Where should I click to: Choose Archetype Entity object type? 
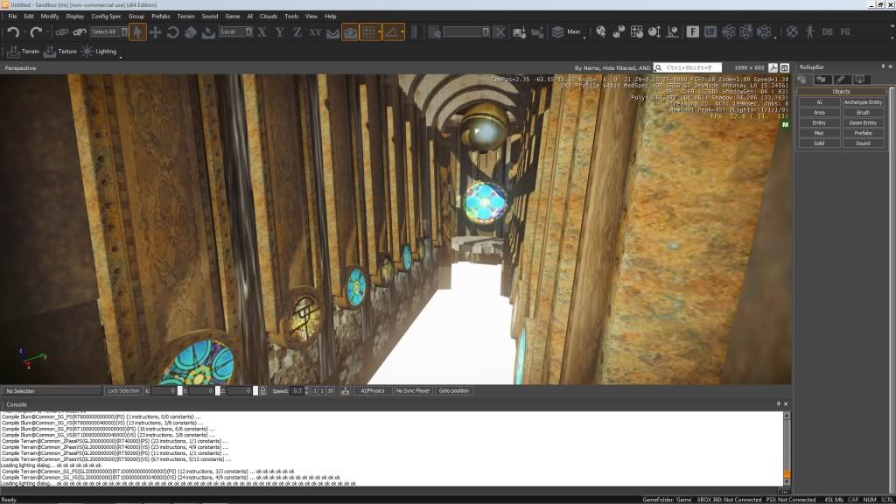[x=863, y=102]
